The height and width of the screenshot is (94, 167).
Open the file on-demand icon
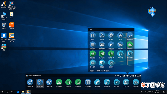coord(130,54)
